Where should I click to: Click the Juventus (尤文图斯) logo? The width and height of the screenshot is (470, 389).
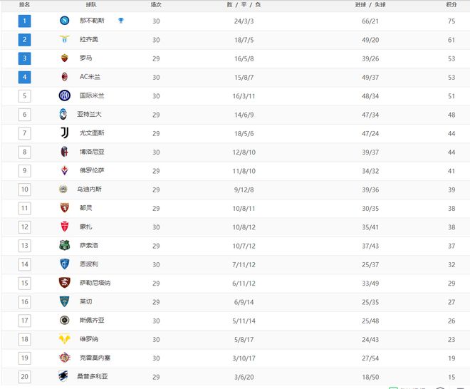point(64,133)
